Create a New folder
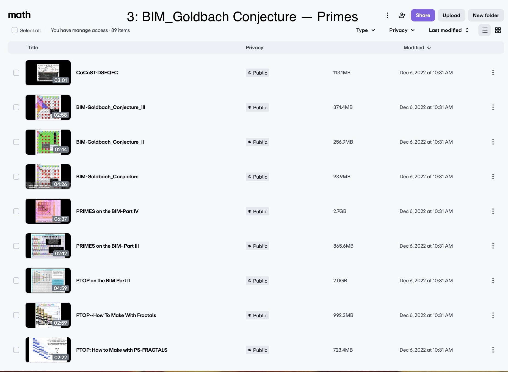508x372 pixels. (x=486, y=15)
